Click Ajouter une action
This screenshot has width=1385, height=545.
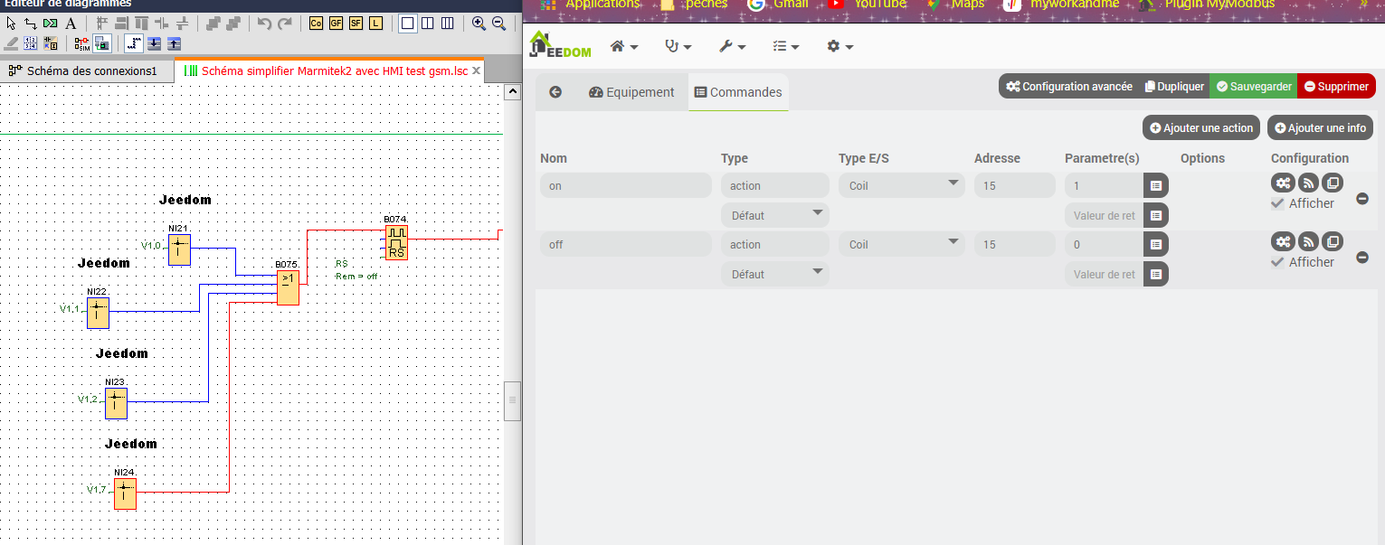point(1201,127)
